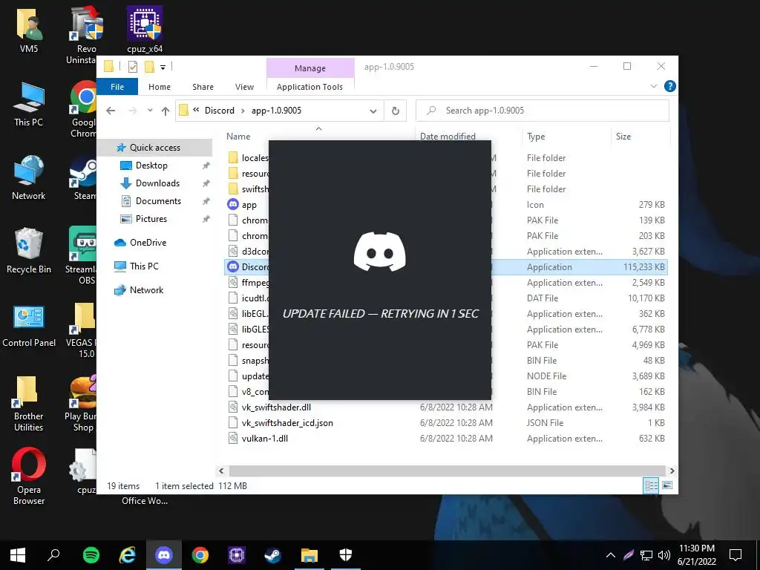Open cpuz_x64 desktop shortcut

(145, 30)
